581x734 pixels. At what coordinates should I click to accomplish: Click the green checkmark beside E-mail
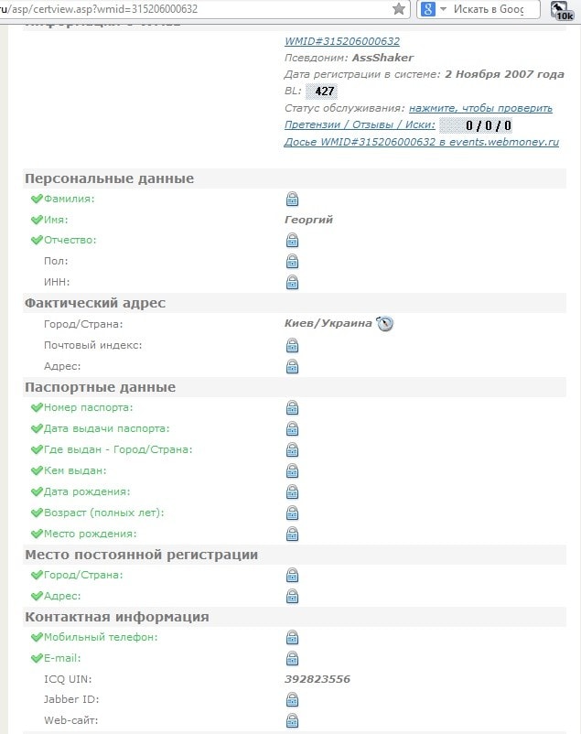point(37,658)
